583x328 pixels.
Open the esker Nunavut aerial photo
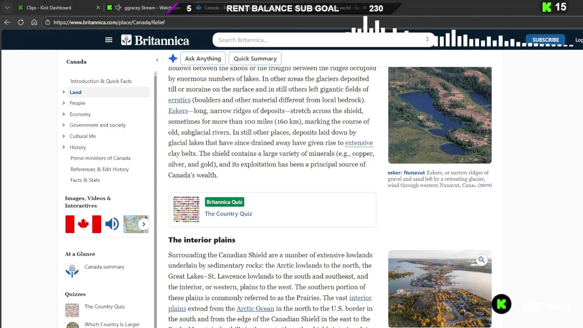pyautogui.click(x=440, y=115)
